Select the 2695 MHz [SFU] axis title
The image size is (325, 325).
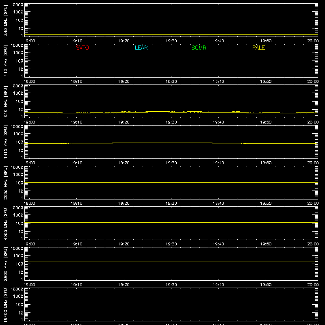point(6,182)
